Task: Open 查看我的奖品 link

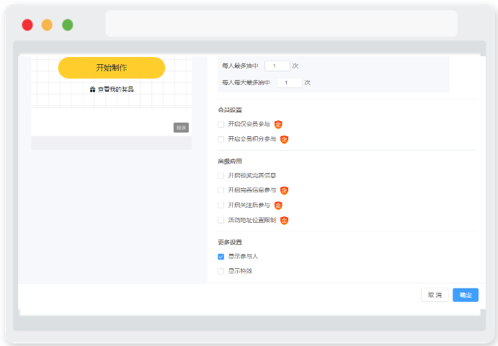Action: tap(115, 89)
